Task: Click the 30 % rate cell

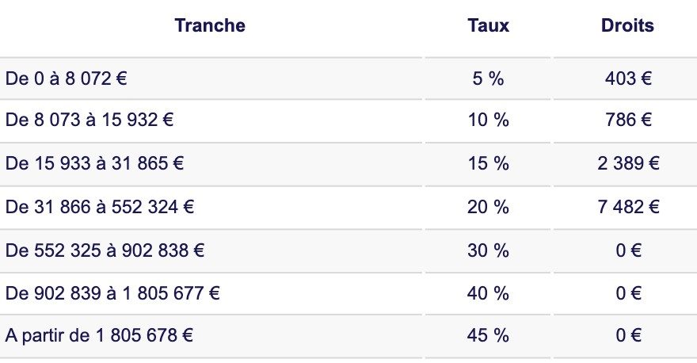Action: coord(488,250)
